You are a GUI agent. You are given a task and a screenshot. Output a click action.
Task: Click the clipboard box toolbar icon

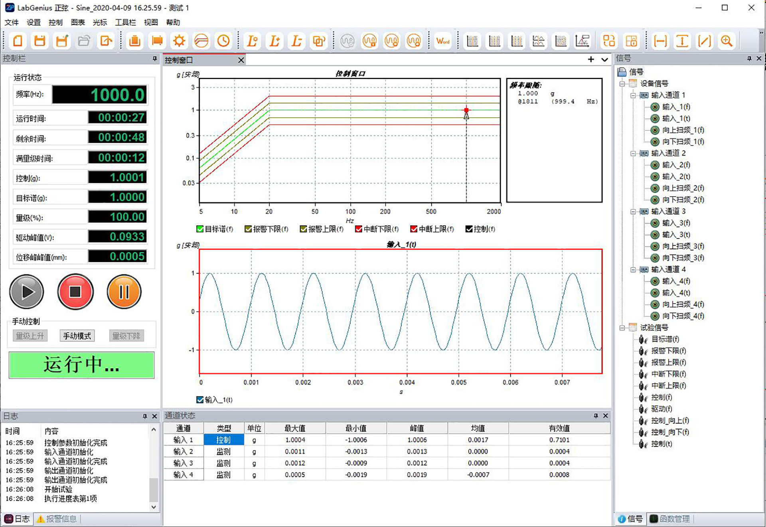click(135, 41)
